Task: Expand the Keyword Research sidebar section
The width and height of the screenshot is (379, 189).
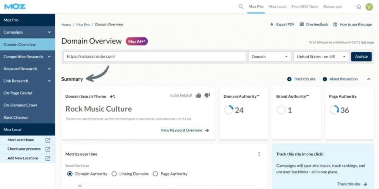Action: click(49, 69)
